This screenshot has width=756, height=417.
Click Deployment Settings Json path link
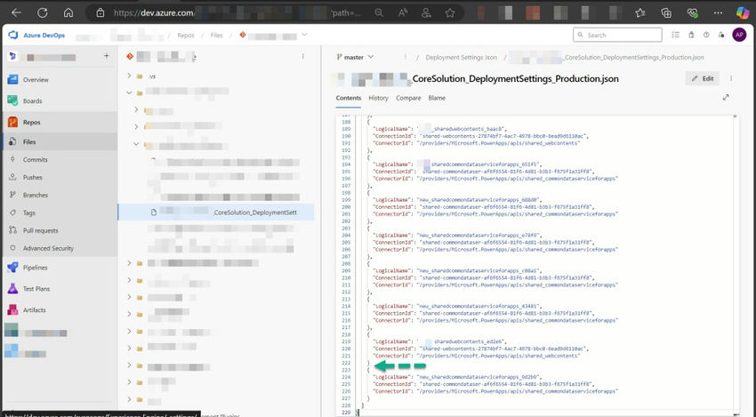(x=461, y=58)
